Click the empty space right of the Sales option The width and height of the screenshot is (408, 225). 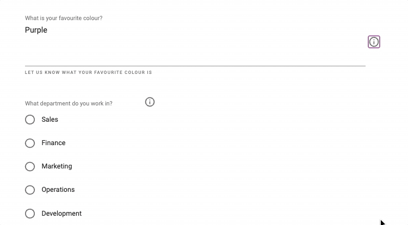click(208, 120)
